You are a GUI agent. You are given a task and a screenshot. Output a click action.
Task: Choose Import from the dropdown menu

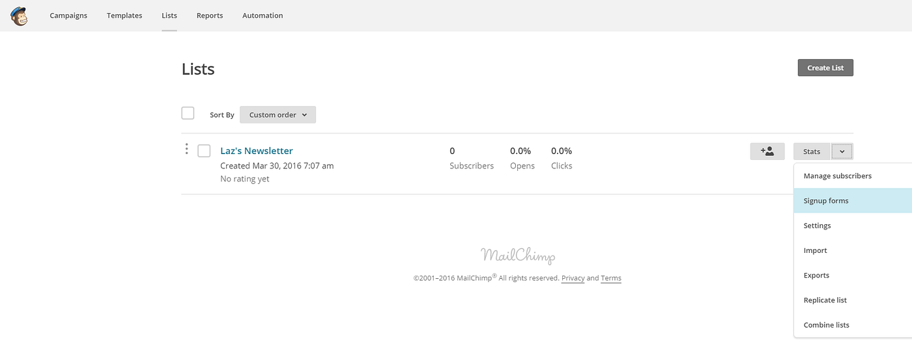tap(853, 250)
